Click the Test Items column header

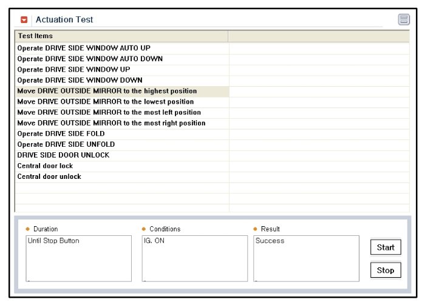(121, 36)
